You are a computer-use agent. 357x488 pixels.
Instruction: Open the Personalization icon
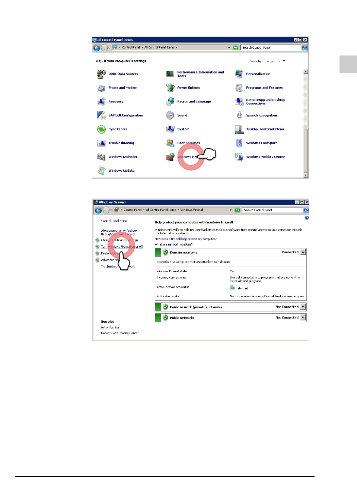(239, 74)
